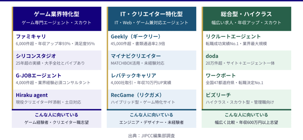This screenshot has height=140, width=303.
Task: Click RecGame（リクガメ） listing
Action: click(136, 95)
